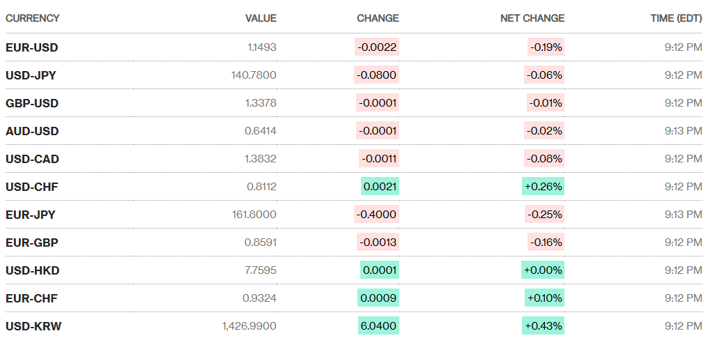Screen dimensions: 708x338
Task: Open the EUR-USD currency pair link
Action: click(x=32, y=47)
